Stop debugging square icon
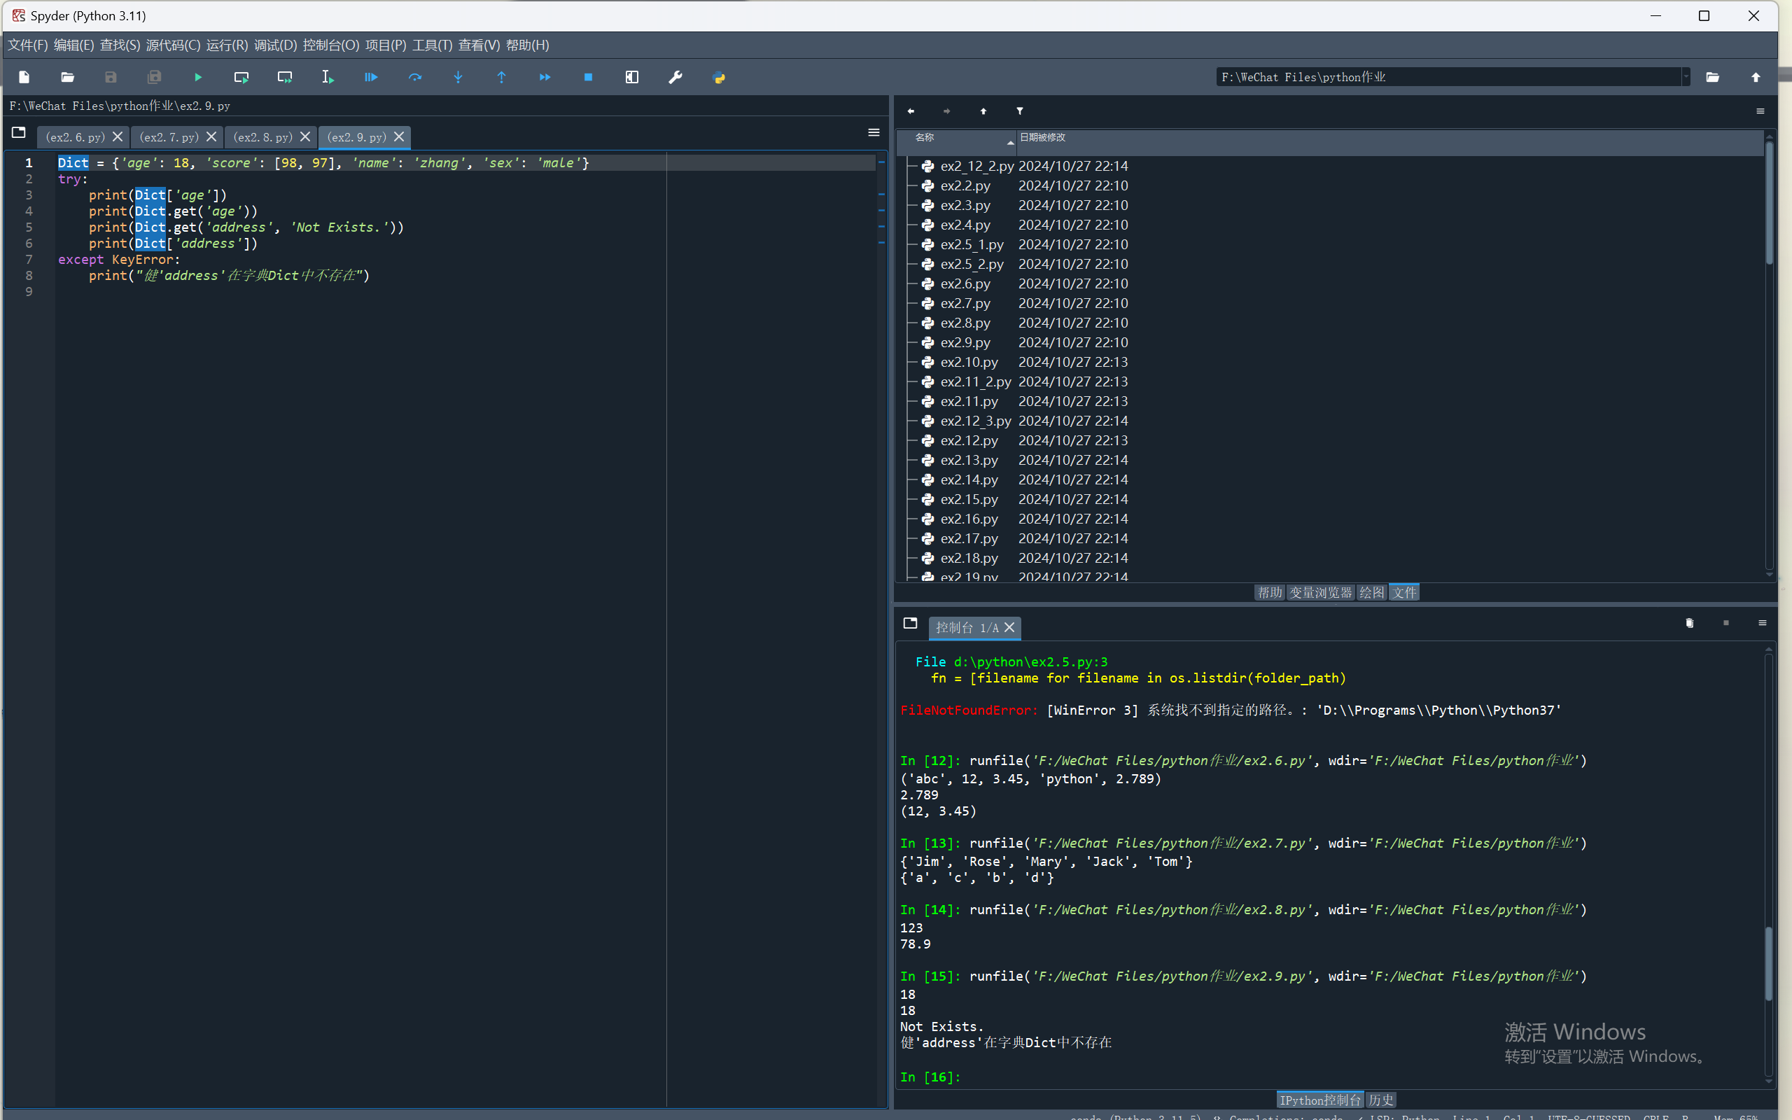Screen dimensions: 1792x1120 coord(588,77)
